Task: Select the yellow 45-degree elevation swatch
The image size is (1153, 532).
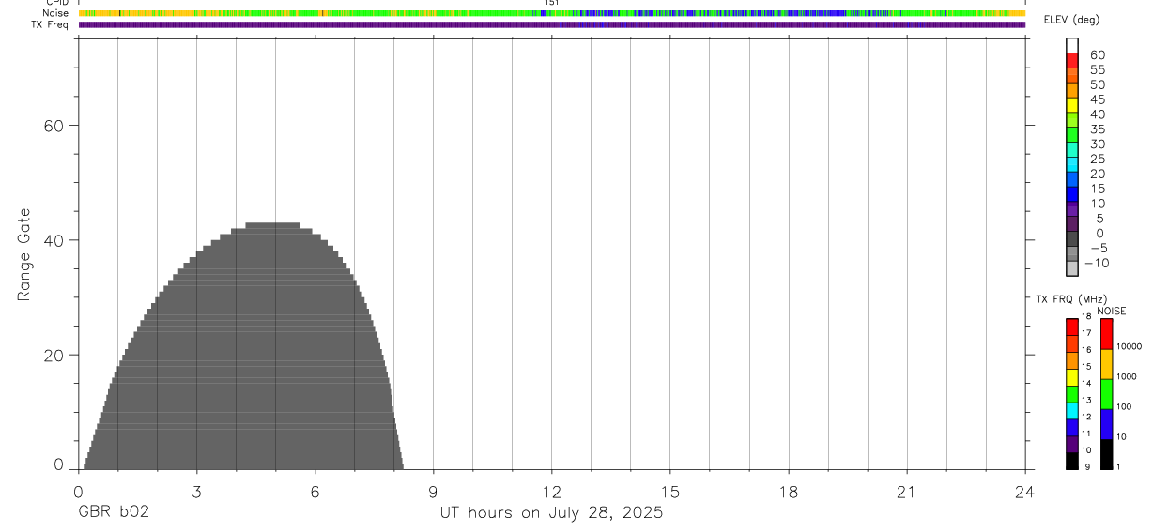Action: [x=1071, y=105]
